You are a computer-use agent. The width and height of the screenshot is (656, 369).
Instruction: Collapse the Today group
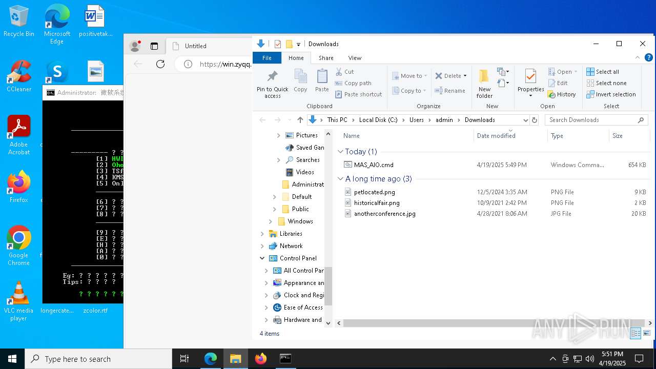point(340,152)
